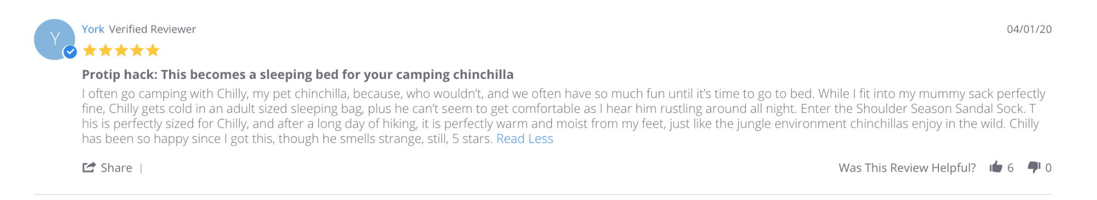Click the circular Y avatar
The image size is (1097, 200).
tap(54, 39)
